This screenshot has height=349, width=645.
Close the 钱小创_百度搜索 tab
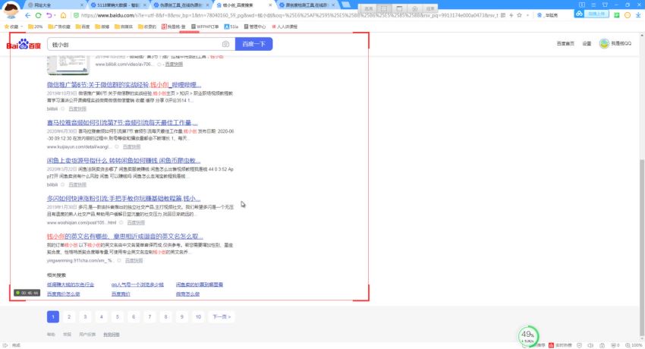click(x=270, y=5)
